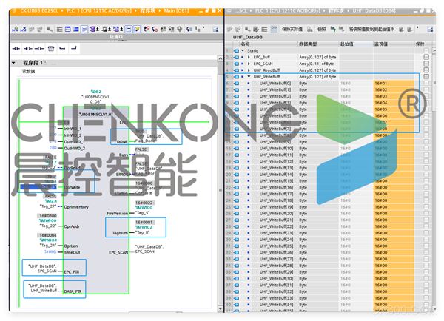Open the UHF_DataDB toolbar overflow arrow
This screenshot has width=444, height=321.
click(417, 27)
